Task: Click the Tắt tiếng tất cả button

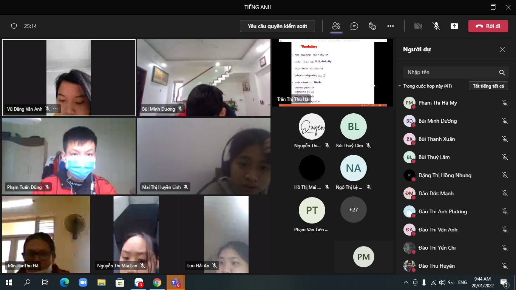Action: [x=488, y=86]
